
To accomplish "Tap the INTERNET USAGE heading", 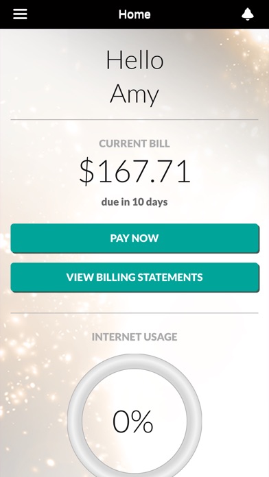I will (134, 337).
